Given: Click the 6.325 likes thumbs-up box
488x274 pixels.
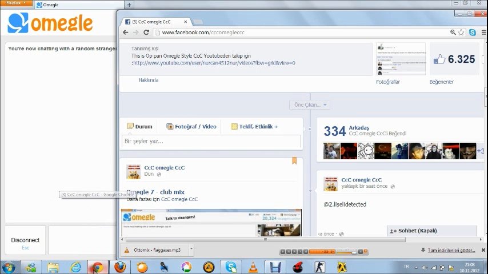Looking at the screenshot, I should [455, 59].
